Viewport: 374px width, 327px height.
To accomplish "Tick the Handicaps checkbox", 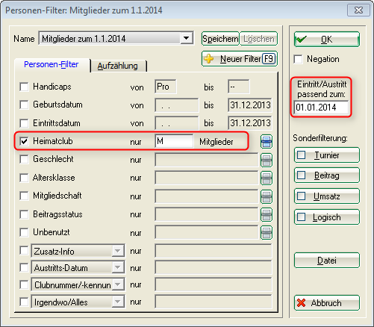I will (x=24, y=87).
